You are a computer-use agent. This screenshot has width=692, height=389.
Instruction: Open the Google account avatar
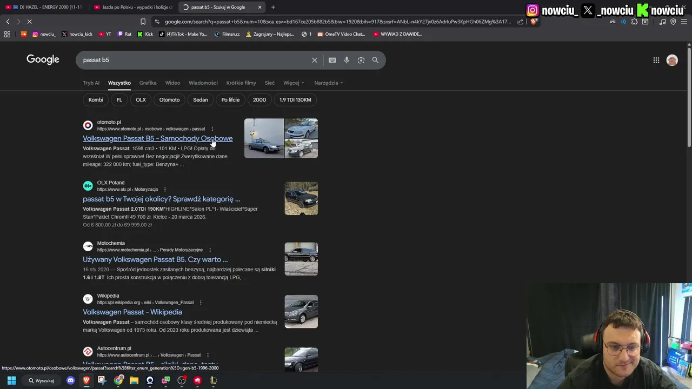coord(672,61)
